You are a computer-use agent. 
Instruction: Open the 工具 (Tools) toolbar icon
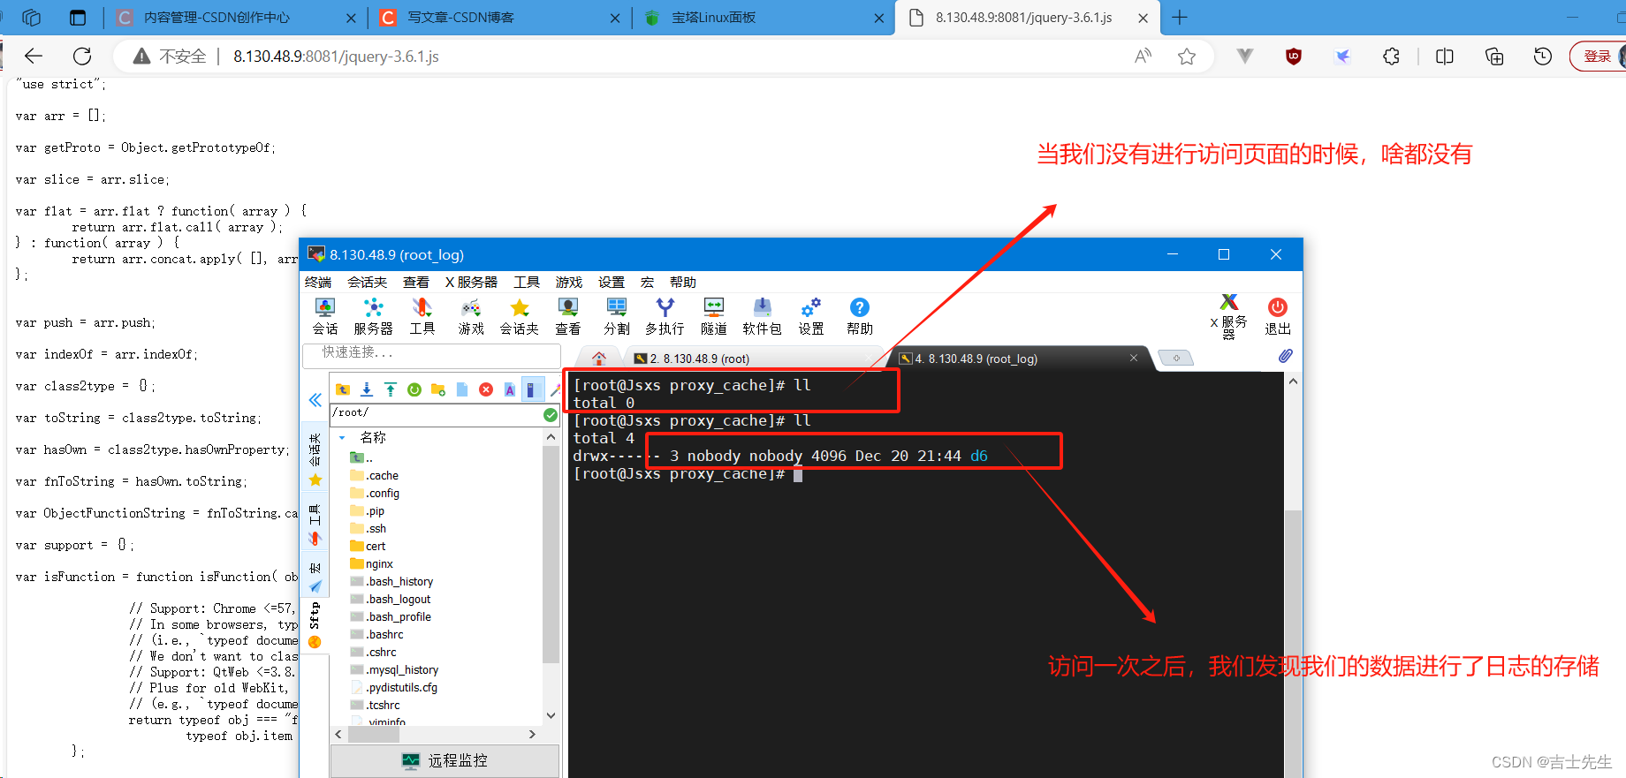422,316
